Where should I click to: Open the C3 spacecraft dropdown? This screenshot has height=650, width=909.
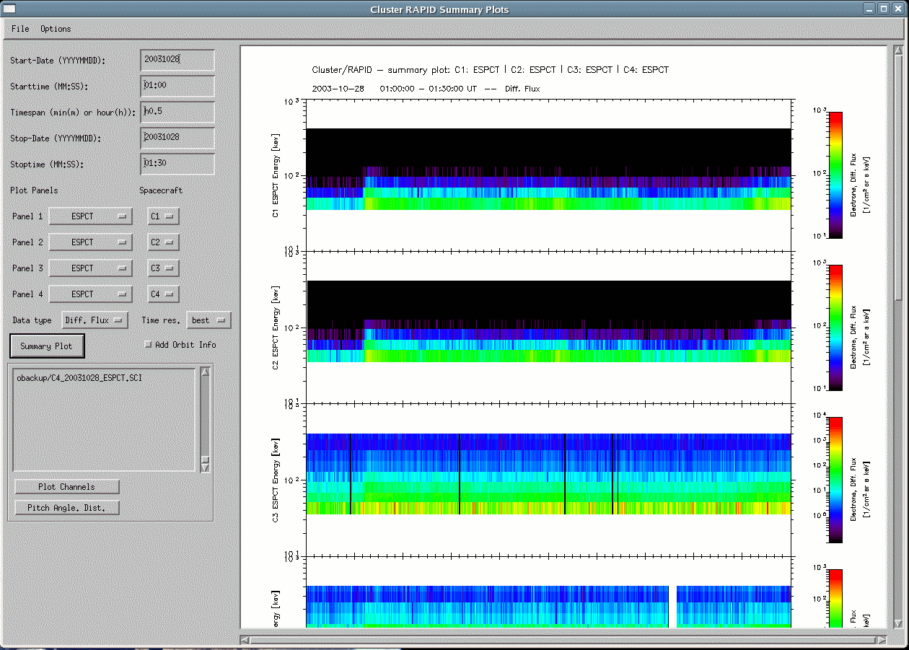[163, 268]
